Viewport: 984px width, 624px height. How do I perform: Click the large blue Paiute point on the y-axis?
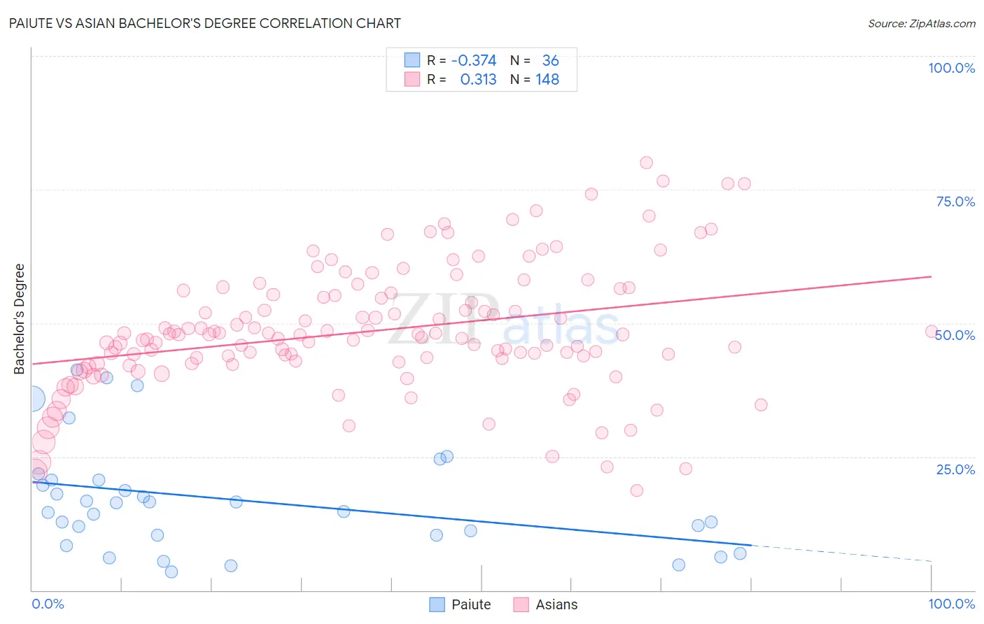point(32,399)
